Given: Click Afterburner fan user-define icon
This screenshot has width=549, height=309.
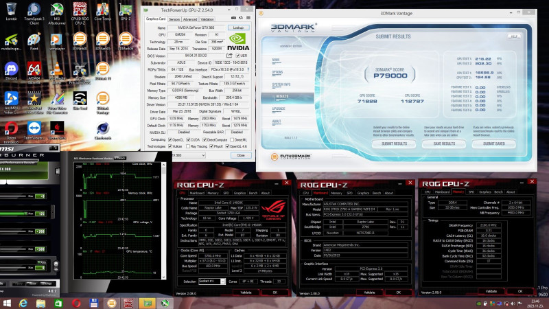Looking at the screenshot, I should coord(56,266).
